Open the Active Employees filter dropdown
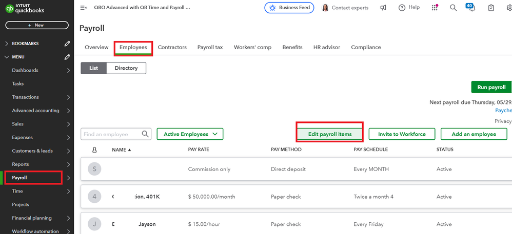This screenshot has width=512, height=234. [190, 134]
